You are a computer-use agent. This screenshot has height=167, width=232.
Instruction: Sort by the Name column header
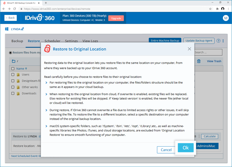[x=21, y=69]
